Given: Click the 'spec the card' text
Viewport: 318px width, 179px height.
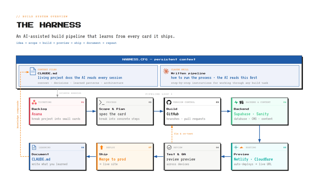Looking at the screenshot, I should click(112, 114).
